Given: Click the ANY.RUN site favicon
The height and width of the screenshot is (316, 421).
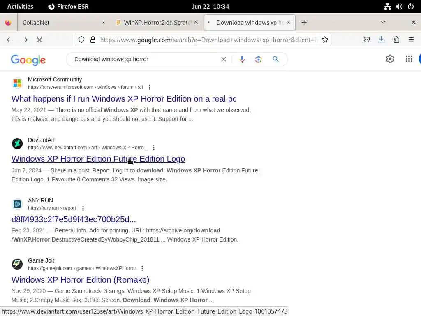Looking at the screenshot, I should tap(17, 204).
